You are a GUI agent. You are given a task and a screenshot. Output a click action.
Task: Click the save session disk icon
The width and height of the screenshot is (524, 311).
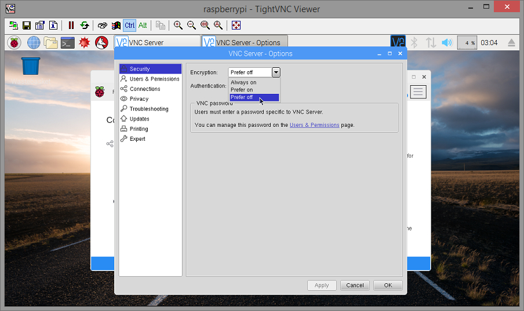[27, 25]
